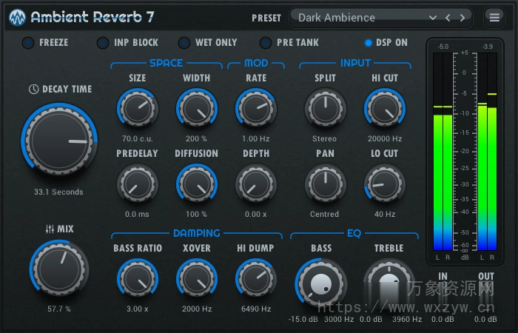Click the Stereo split value label

(x=324, y=138)
